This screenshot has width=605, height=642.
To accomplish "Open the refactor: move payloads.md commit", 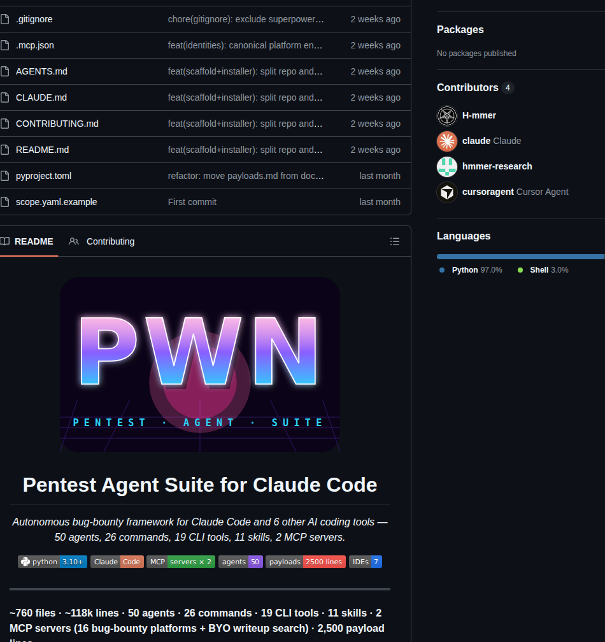I will point(246,176).
